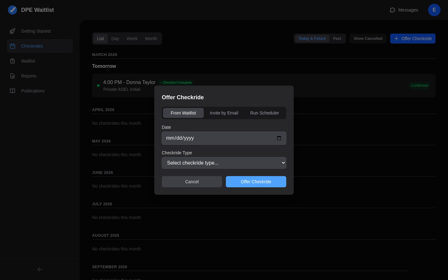Open Messages with the chat bubble icon
This screenshot has height=280, width=448.
click(x=392, y=10)
